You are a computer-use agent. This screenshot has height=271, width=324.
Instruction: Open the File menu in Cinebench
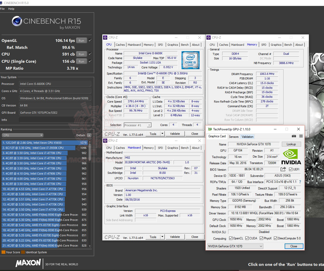click(x=2, y=9)
